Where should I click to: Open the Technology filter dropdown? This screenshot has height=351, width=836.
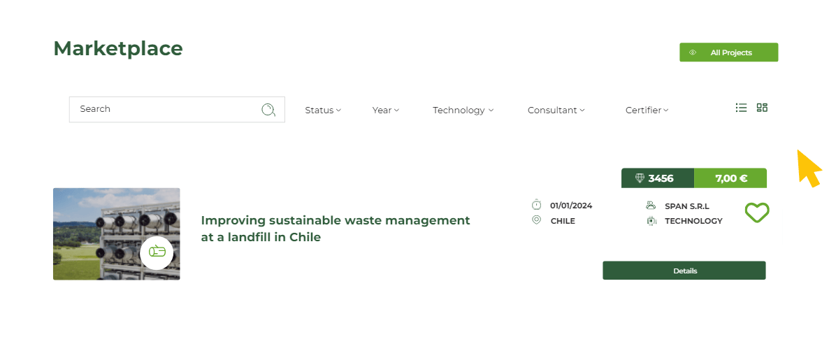(x=463, y=110)
